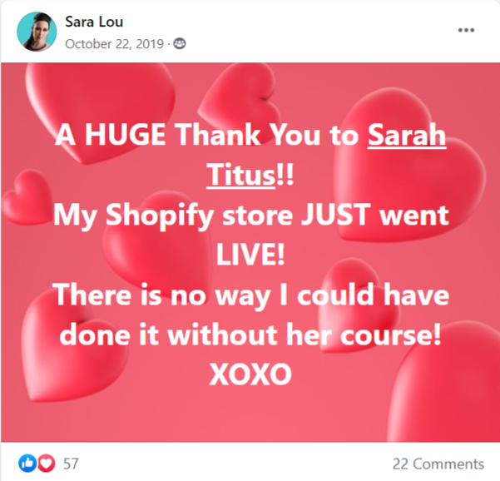
Task: Open Sara Lou's profile picture
Action: point(37,32)
